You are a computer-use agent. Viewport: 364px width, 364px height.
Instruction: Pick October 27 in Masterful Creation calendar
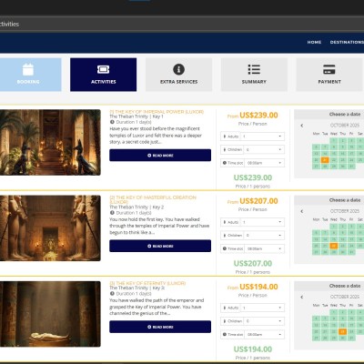316,252
